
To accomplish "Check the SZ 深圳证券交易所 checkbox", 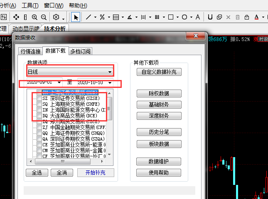I will pos(39,98).
